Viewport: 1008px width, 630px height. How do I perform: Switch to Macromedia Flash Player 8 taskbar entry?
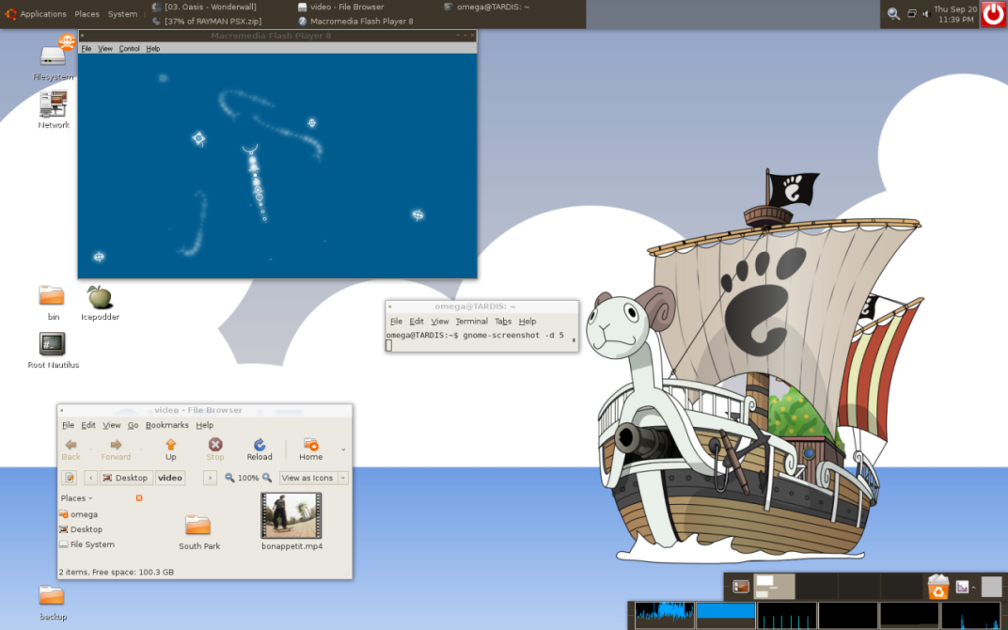(x=355, y=22)
